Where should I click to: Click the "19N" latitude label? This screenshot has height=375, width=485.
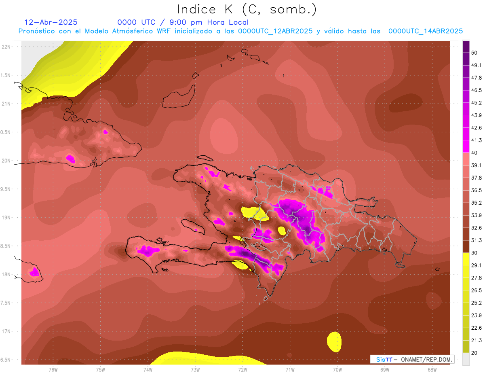pyautogui.click(x=6, y=217)
